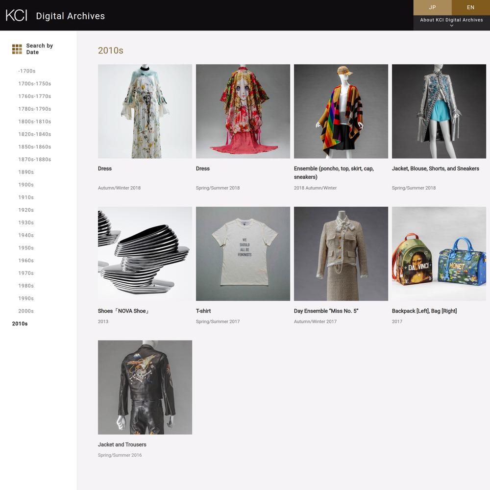The height and width of the screenshot is (490, 490).
Task: View the feminist T-shirt photo
Action: pos(243,253)
